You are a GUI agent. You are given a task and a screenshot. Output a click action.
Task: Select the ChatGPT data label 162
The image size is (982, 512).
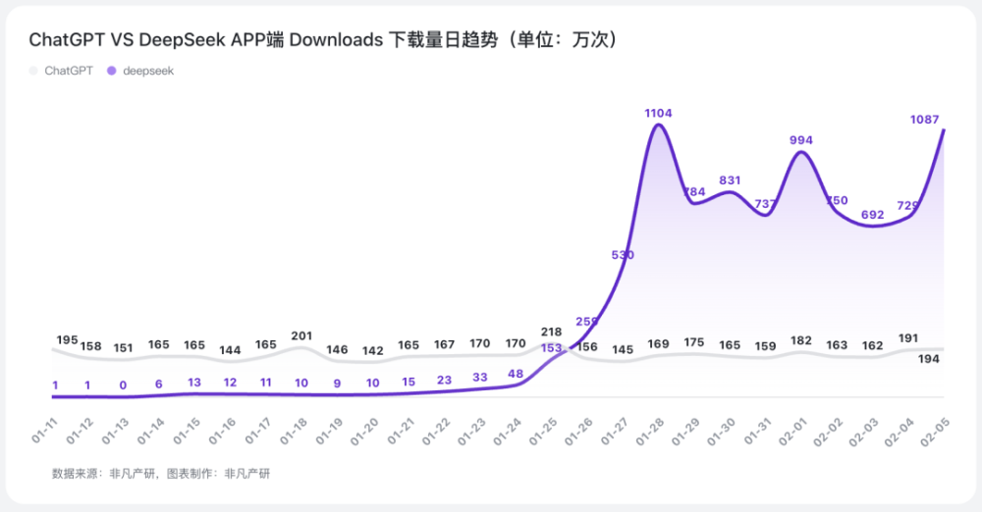(872, 345)
